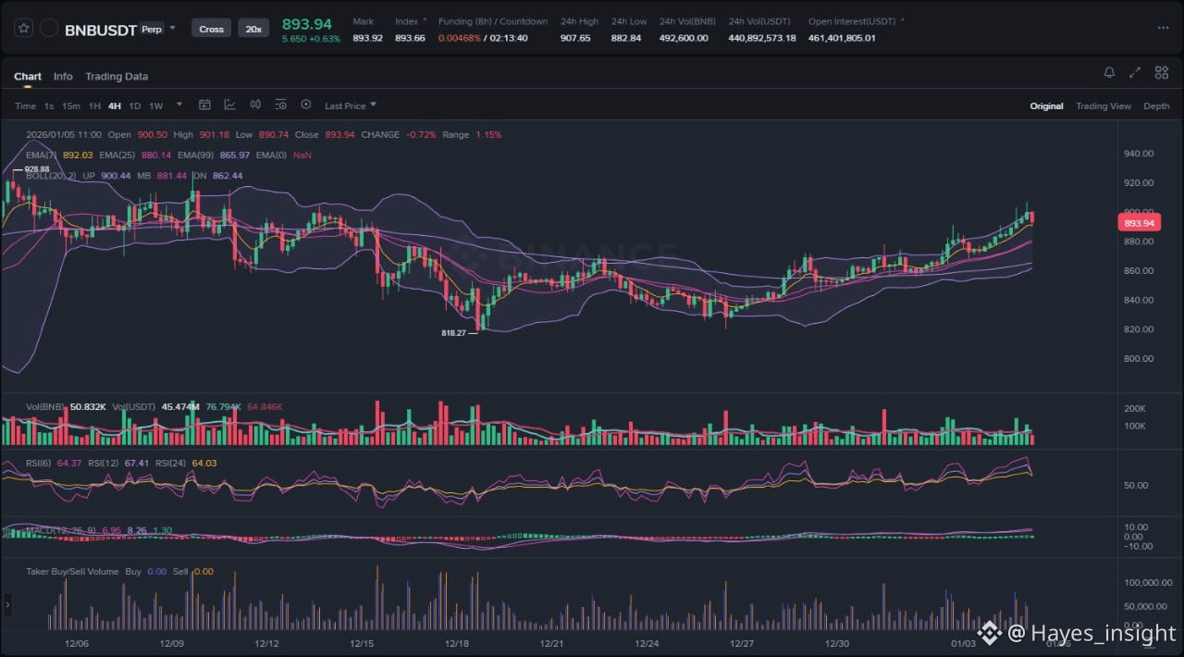Select the 1H interval
Image resolution: width=1184 pixels, height=657 pixels.
[x=94, y=106]
